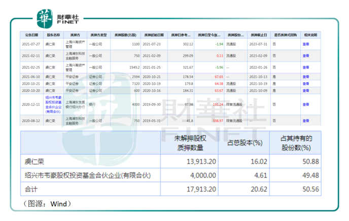This screenshot has height=221, width=349.
Task: Select the 2023-07-31 pledge end date
Action: [258, 44]
